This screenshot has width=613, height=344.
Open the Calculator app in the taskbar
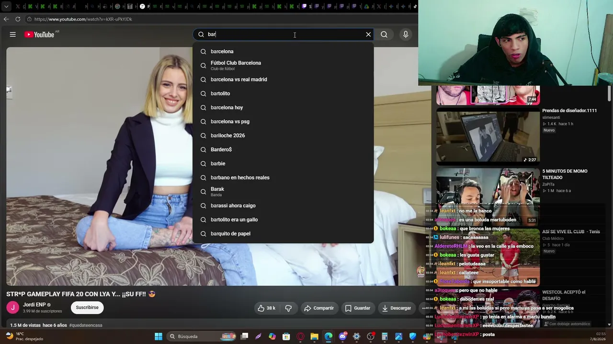[x=385, y=336]
